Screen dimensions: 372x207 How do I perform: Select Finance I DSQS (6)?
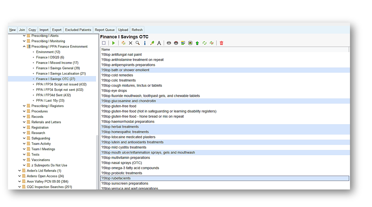click(x=50, y=57)
